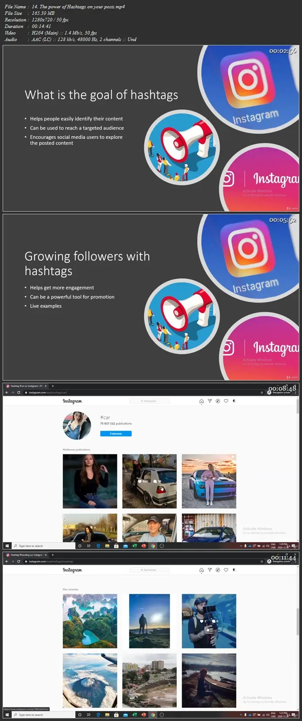Open snowy volcano aerial post
302x721 pixels.
[90, 680]
